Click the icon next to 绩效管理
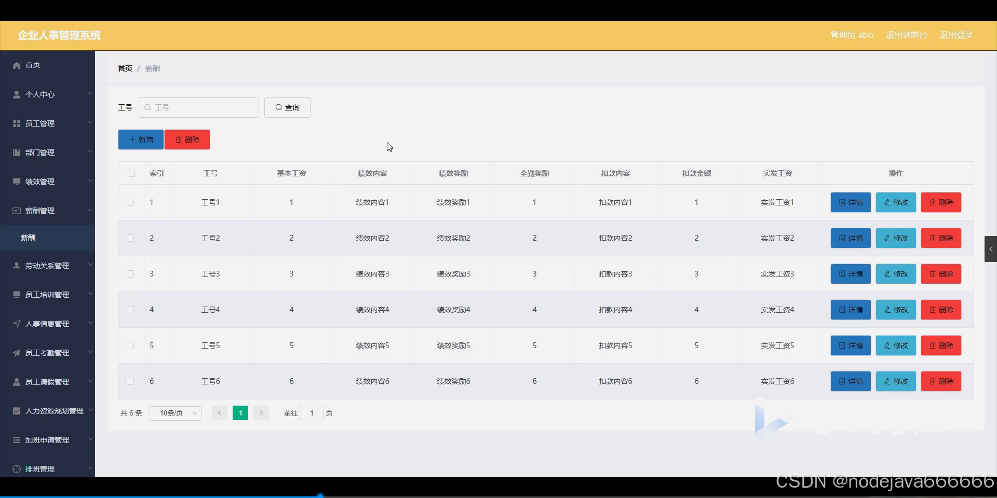 tap(17, 182)
